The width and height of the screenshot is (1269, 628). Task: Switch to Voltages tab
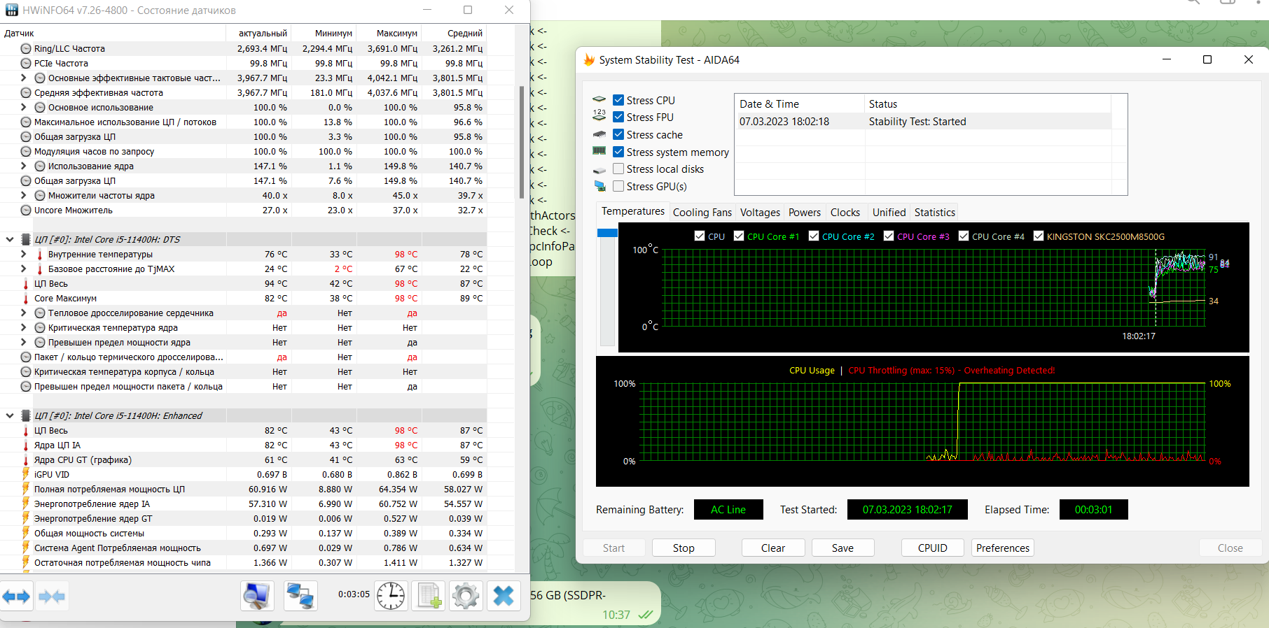click(x=760, y=213)
